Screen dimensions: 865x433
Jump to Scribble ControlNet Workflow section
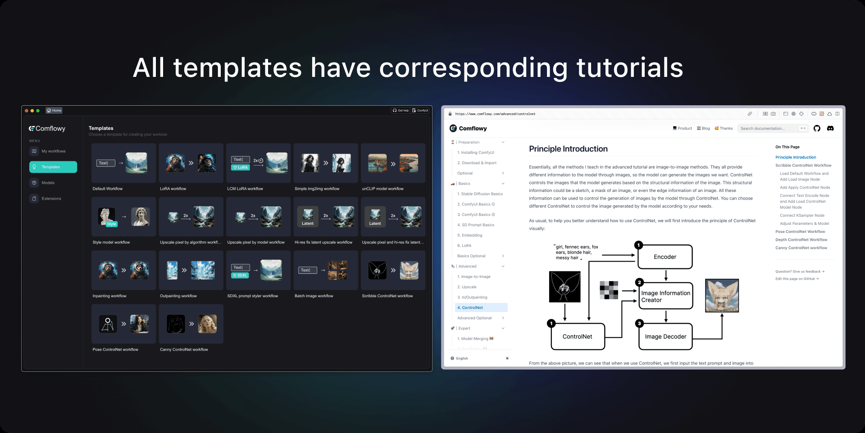(x=803, y=165)
